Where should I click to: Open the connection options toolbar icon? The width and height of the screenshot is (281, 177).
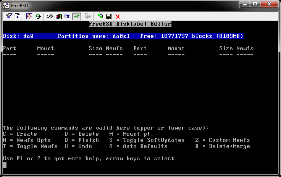pos(9,16)
